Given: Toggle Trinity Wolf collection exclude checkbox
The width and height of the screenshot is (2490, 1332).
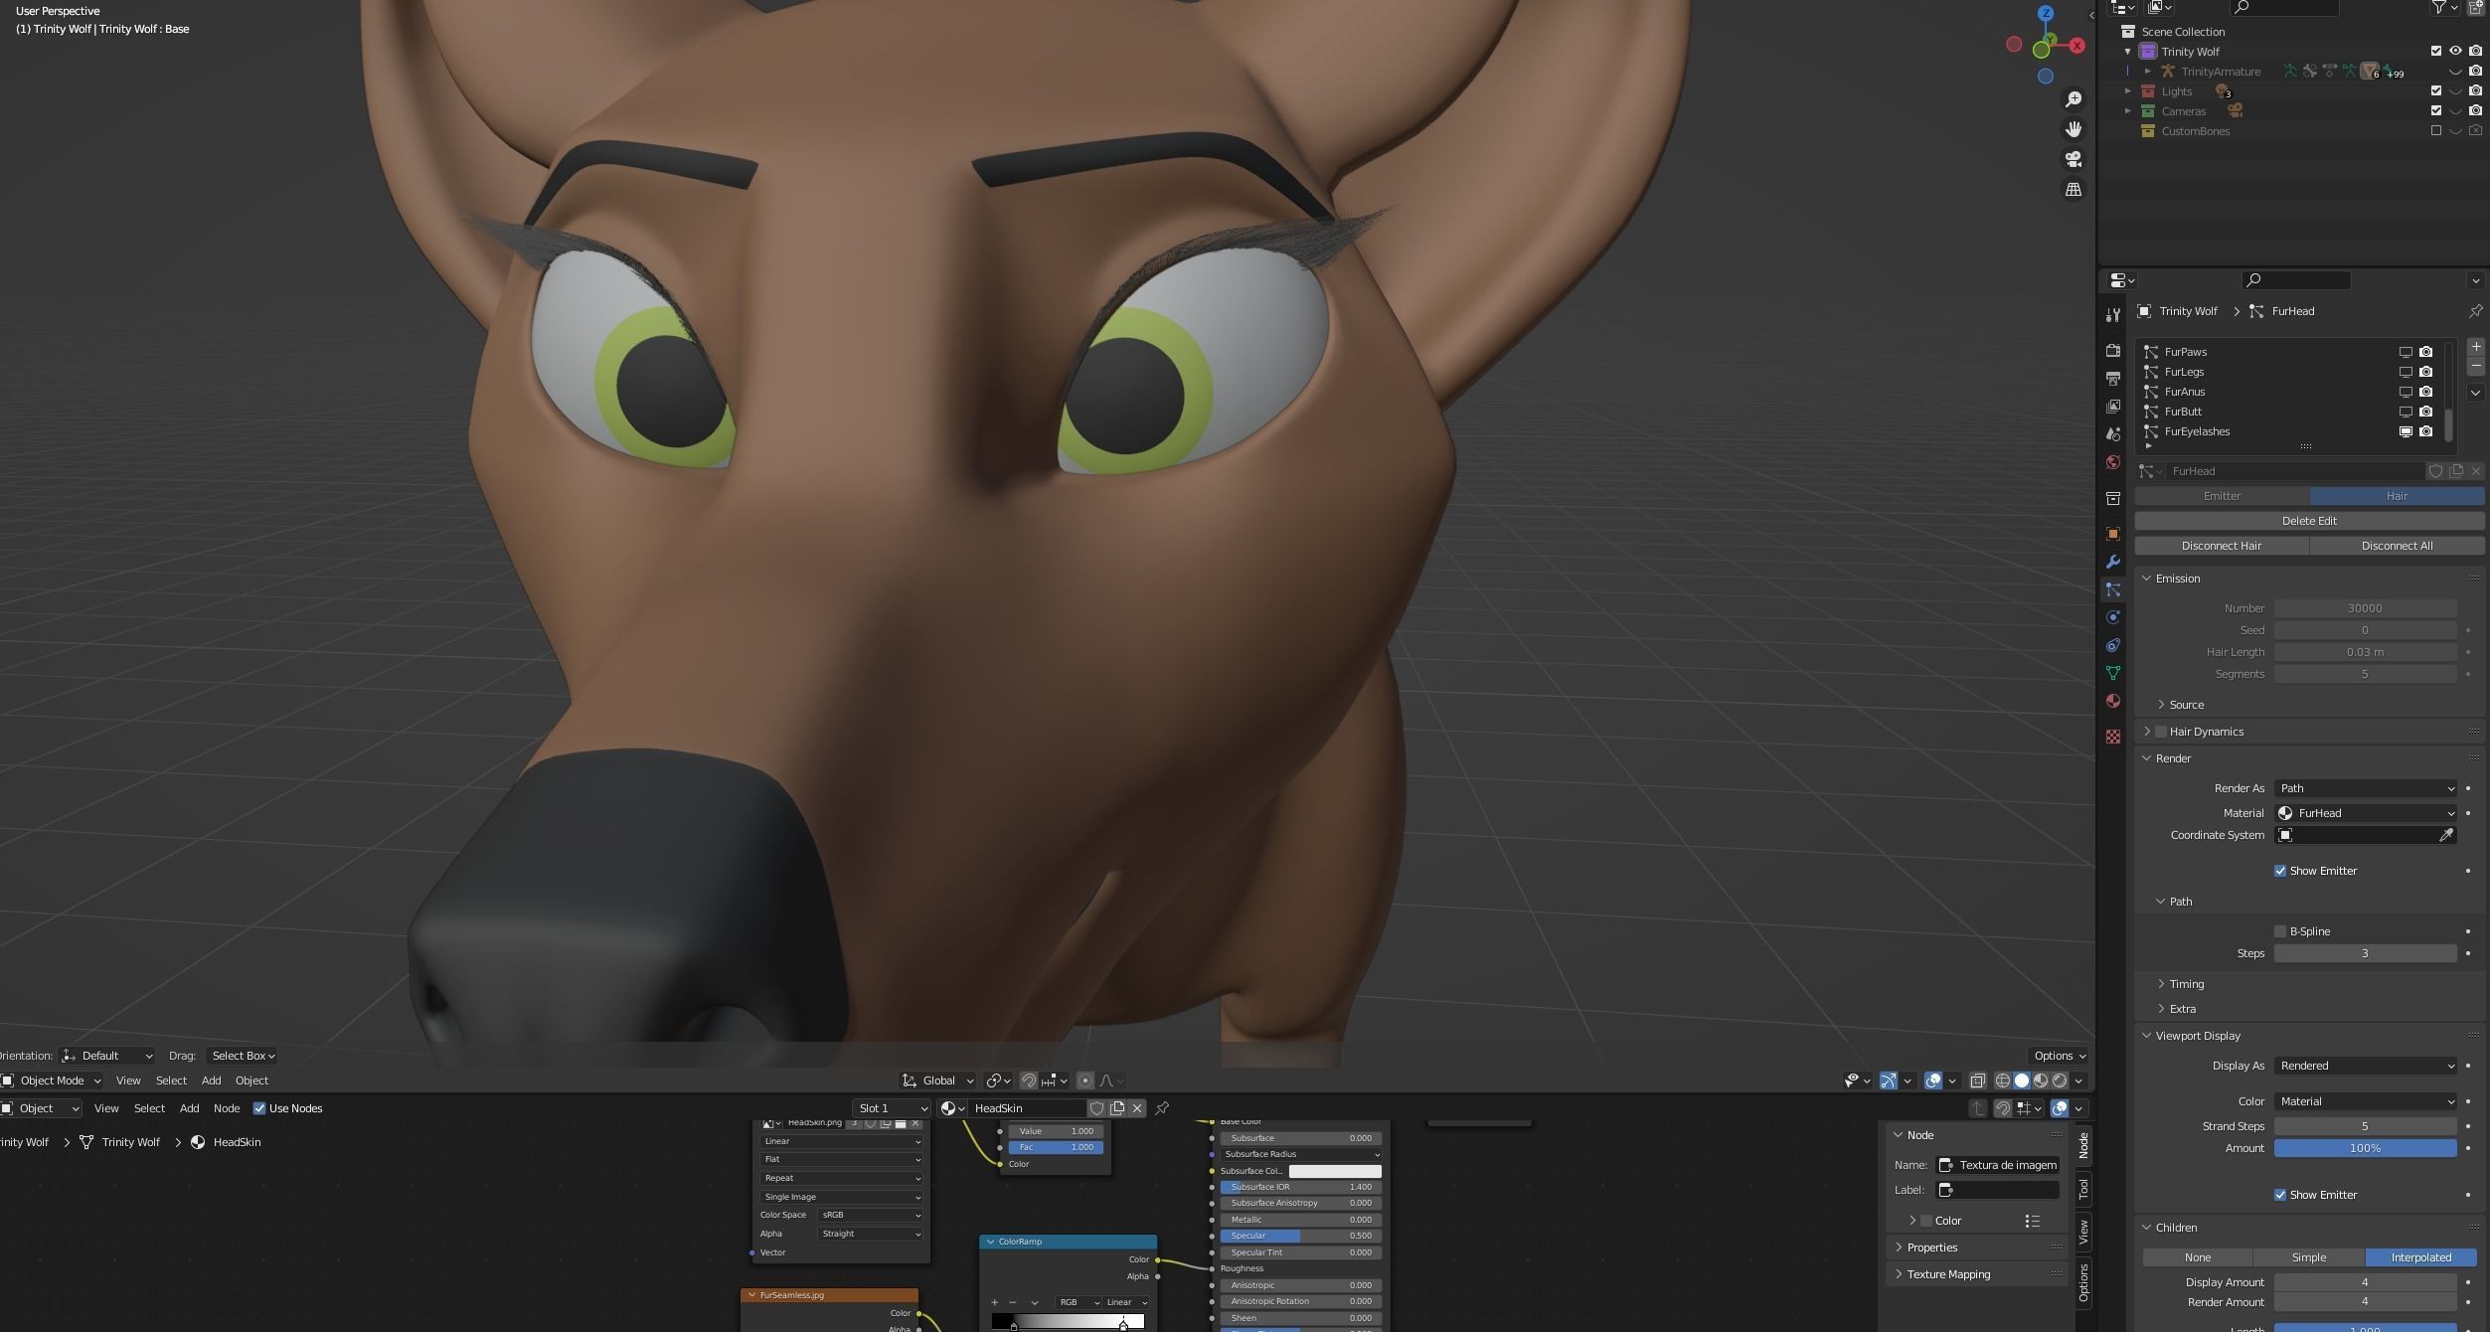Looking at the screenshot, I should (x=2435, y=51).
